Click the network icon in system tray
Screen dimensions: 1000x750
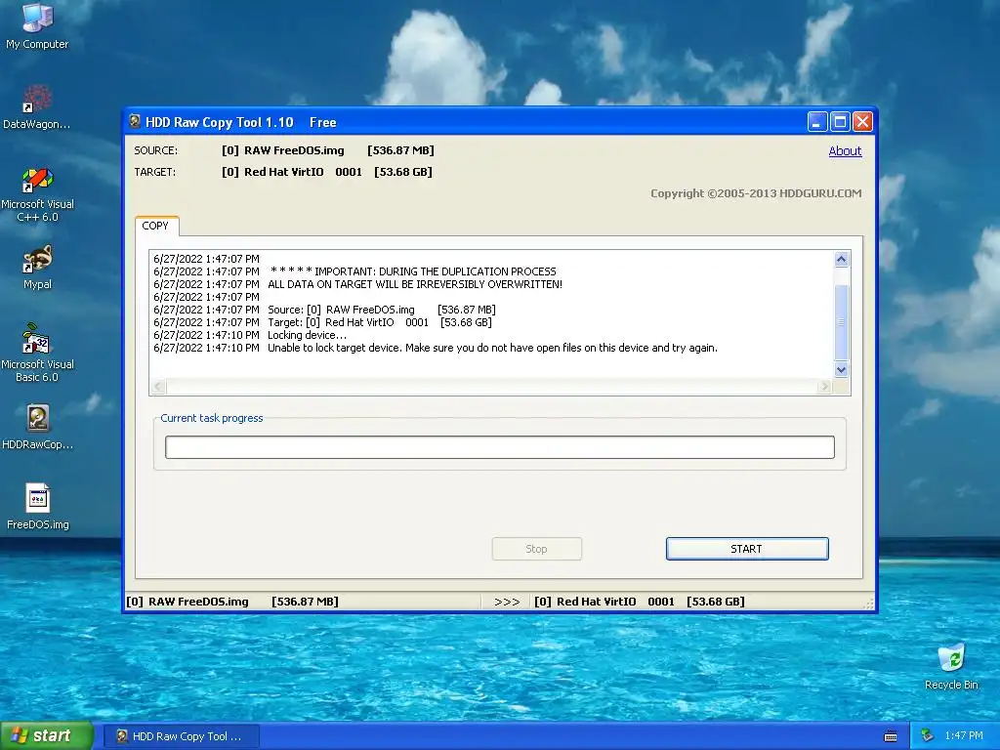[927, 736]
